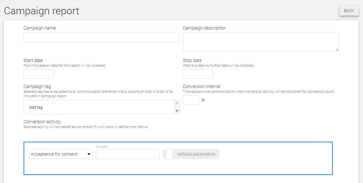Image resolution: width=363 pixels, height=183 pixels.
Task: Click the dropdown arrow beside Acceptance for consent
Action: pyautogui.click(x=89, y=154)
